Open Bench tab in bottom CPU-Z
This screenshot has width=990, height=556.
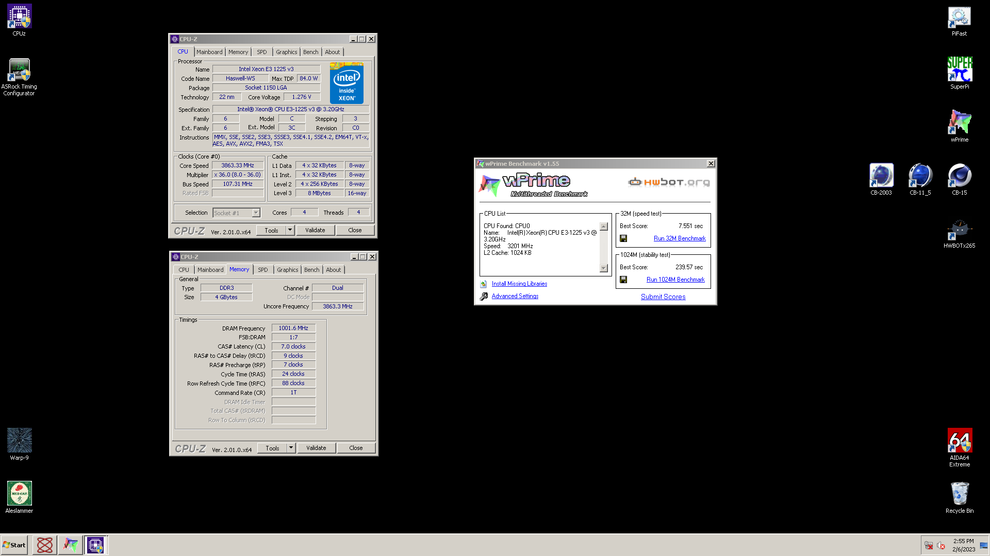click(x=311, y=270)
